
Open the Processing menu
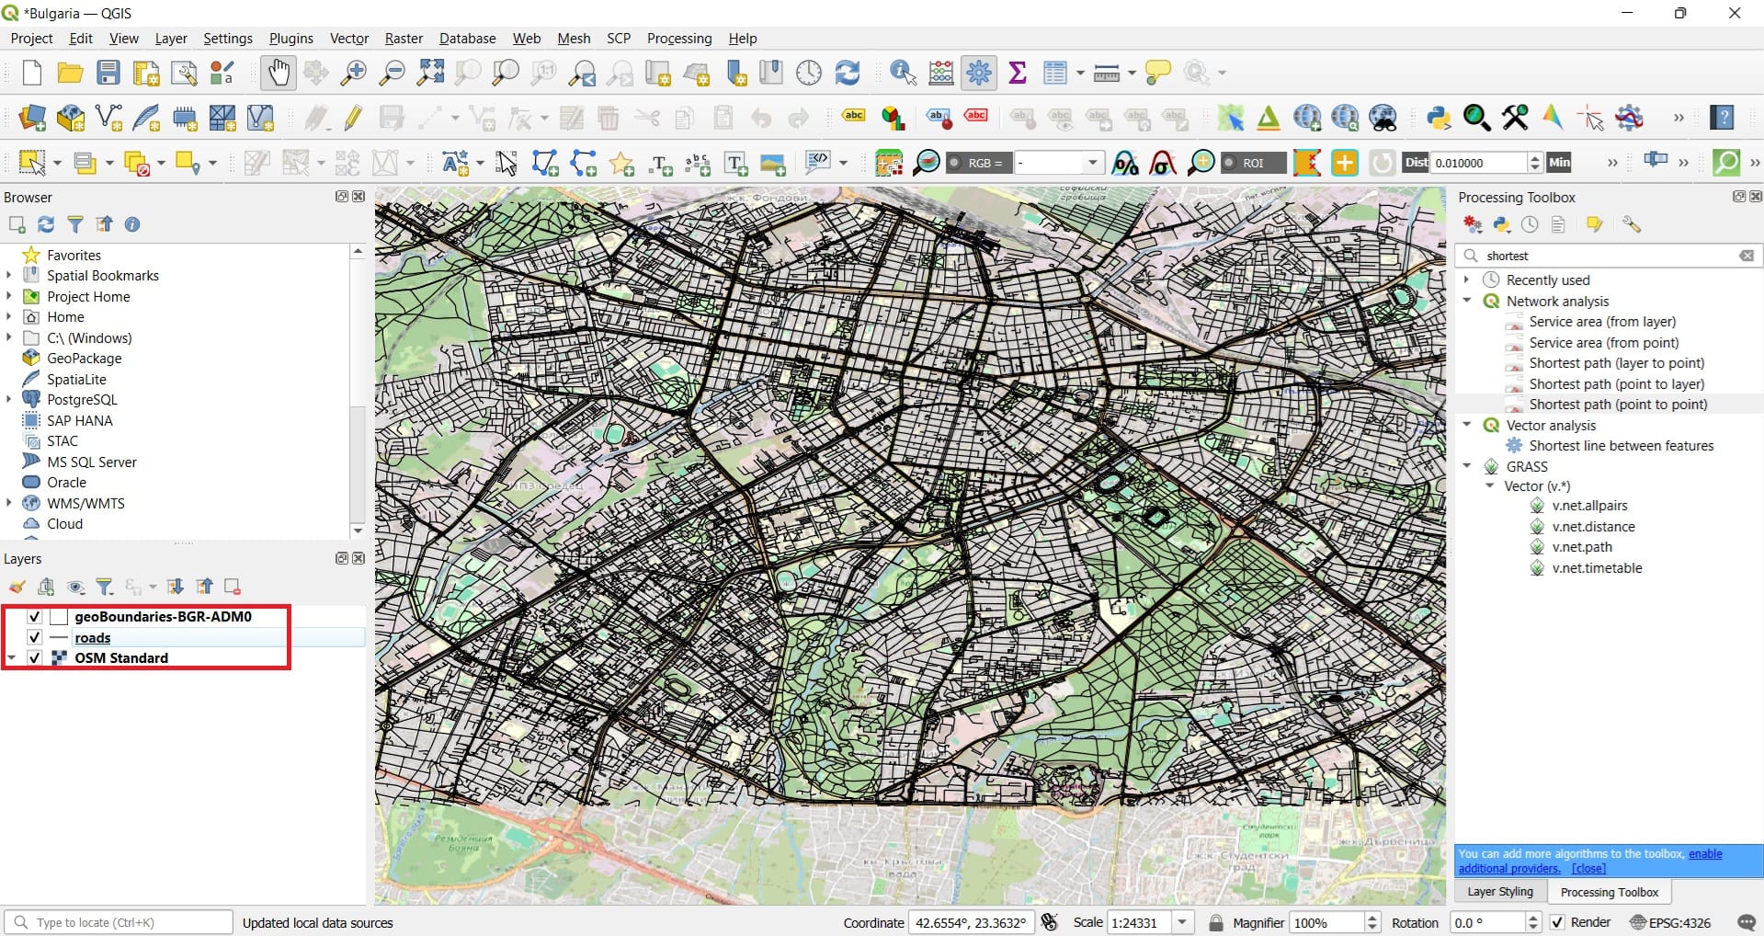tap(679, 39)
